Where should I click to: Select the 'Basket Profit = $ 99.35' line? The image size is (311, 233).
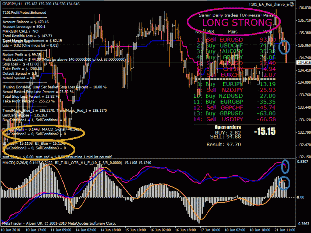tap(22, 55)
